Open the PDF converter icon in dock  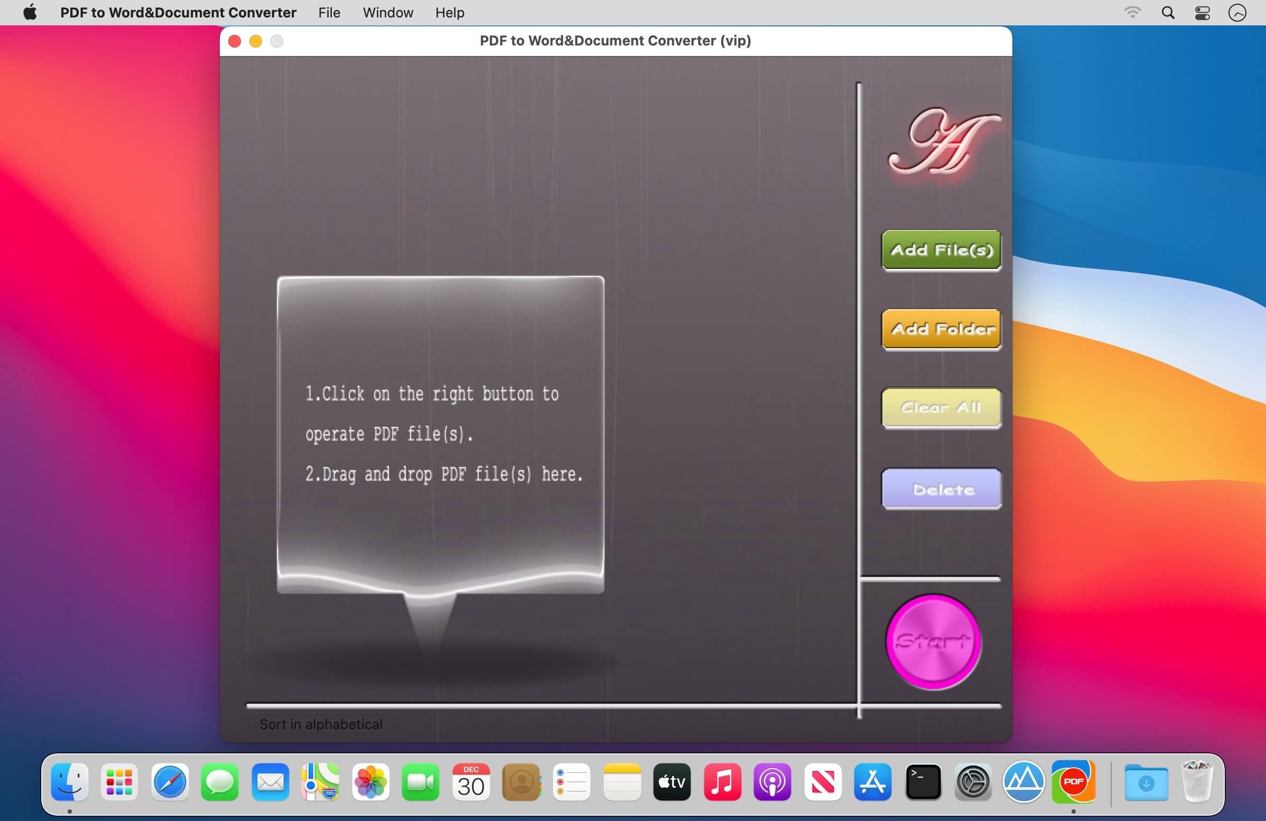tap(1074, 782)
